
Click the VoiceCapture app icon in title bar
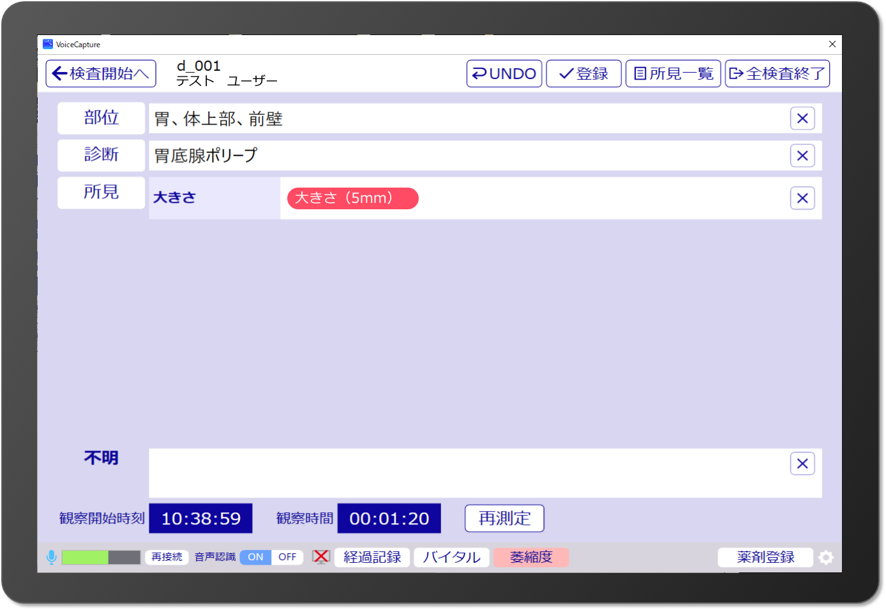(48, 44)
